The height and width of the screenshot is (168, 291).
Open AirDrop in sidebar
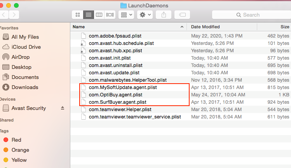coord(21,57)
